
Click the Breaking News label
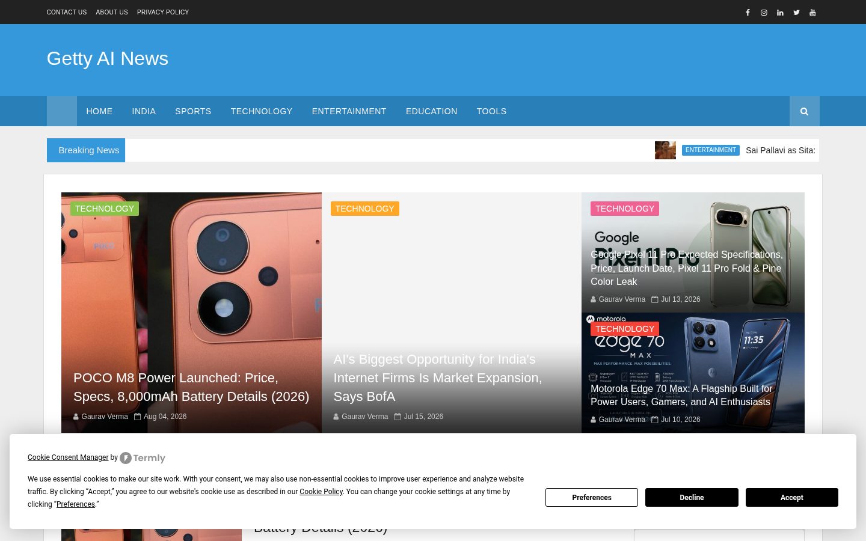(x=86, y=150)
